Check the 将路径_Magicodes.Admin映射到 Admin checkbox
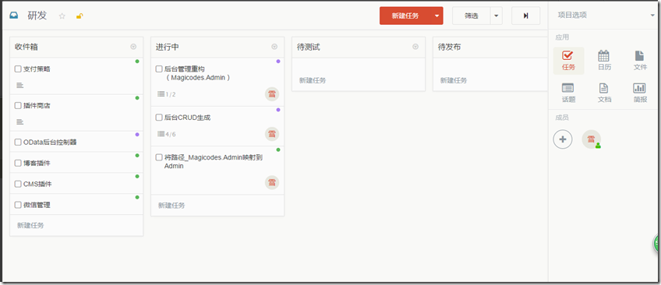 (159, 157)
